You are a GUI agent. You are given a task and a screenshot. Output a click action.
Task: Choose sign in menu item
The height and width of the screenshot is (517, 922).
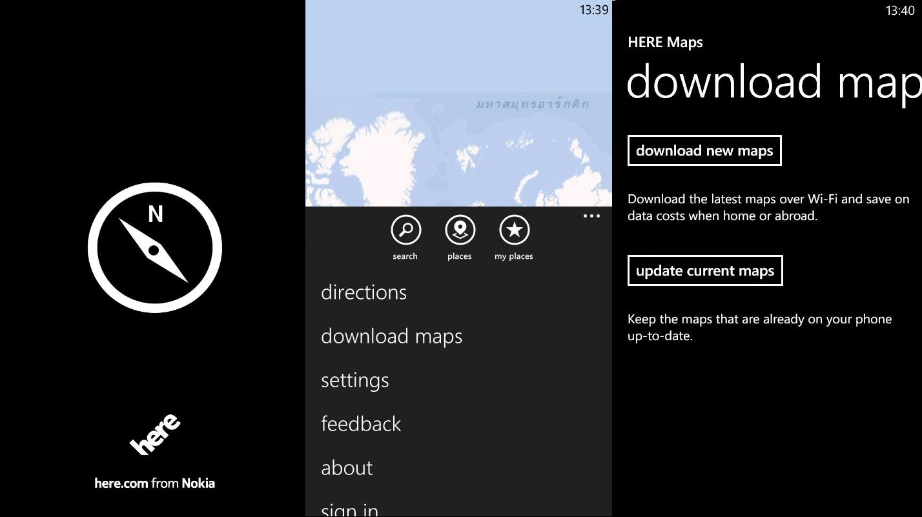349,509
